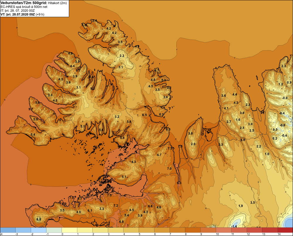This screenshot has height=236, width=293.
Task: Click the 'VT: þri. 28.07.2020 09Z' valid time
Action: (x=18, y=14)
